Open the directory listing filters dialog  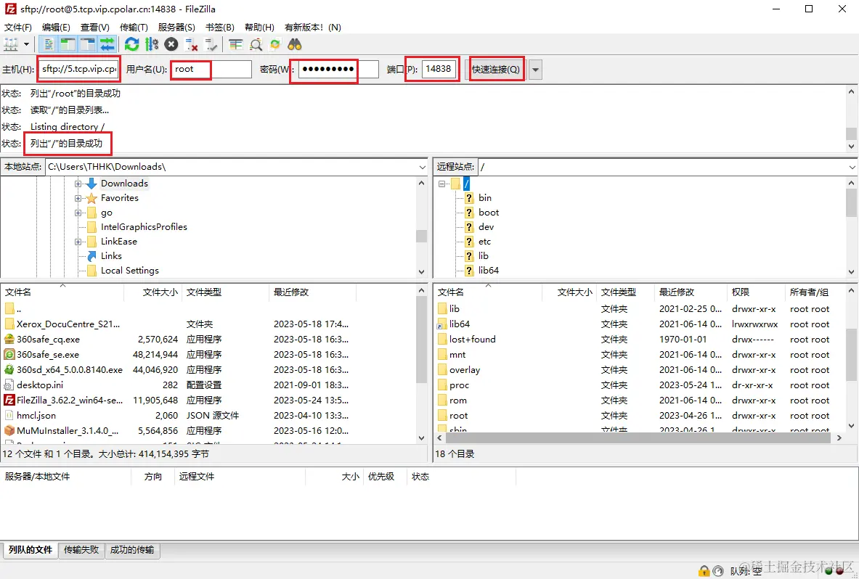coord(235,44)
